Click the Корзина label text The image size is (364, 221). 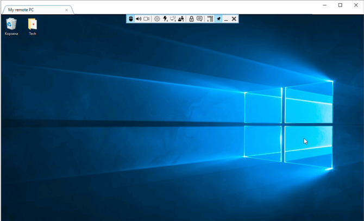tap(11, 34)
